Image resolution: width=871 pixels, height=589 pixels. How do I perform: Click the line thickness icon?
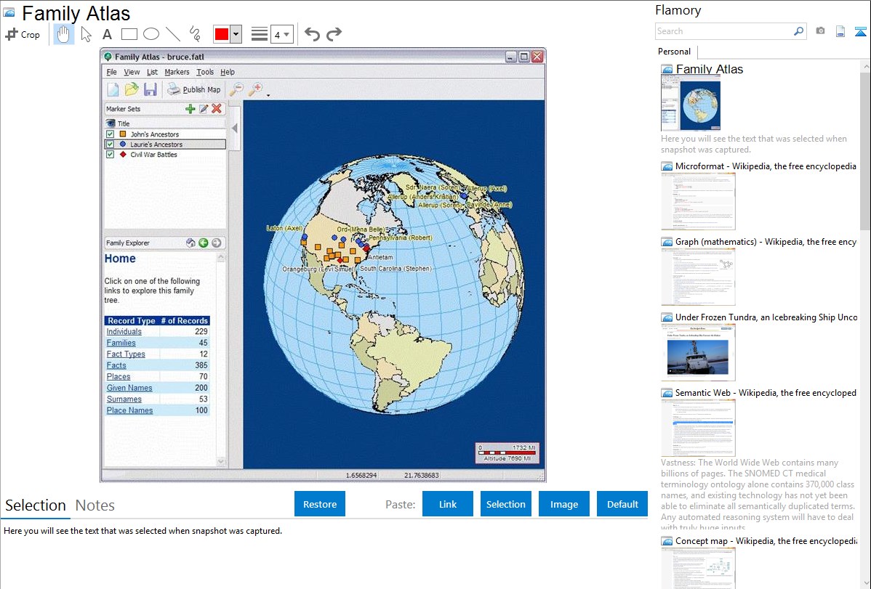pos(260,34)
